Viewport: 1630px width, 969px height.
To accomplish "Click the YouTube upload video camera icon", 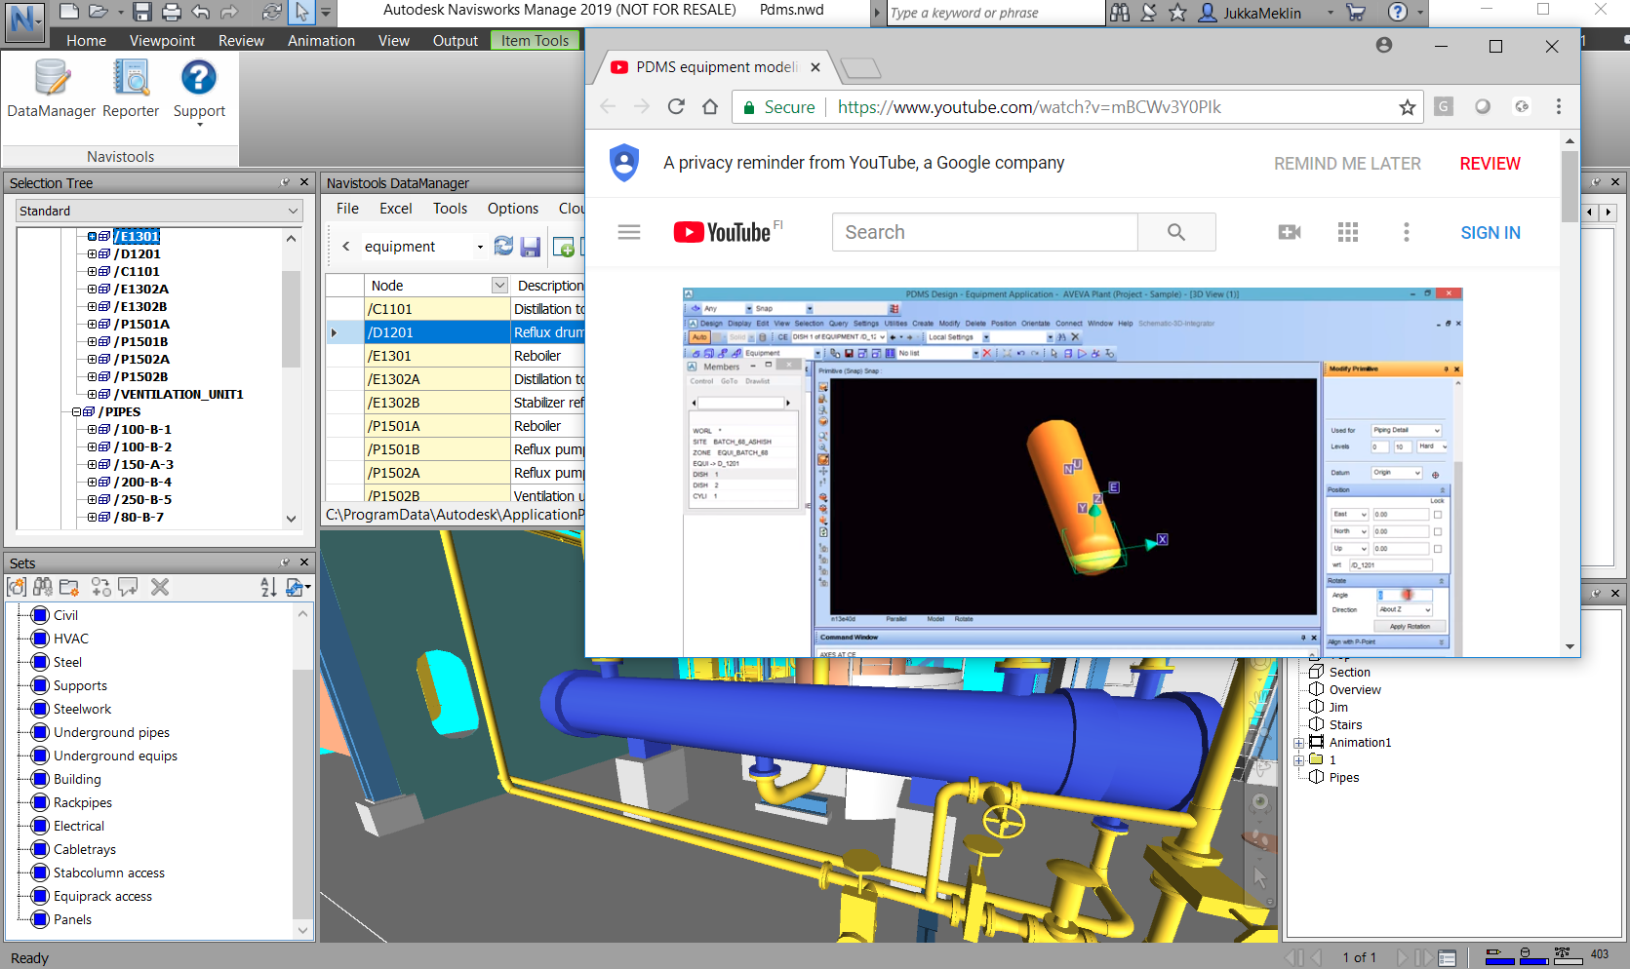I will point(1290,232).
